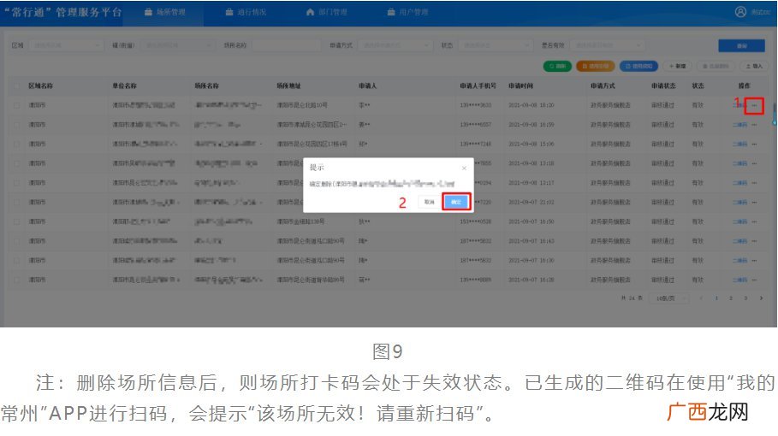This screenshot has height=436, width=778.
Task: Click the + 新增 button
Action: point(677,66)
